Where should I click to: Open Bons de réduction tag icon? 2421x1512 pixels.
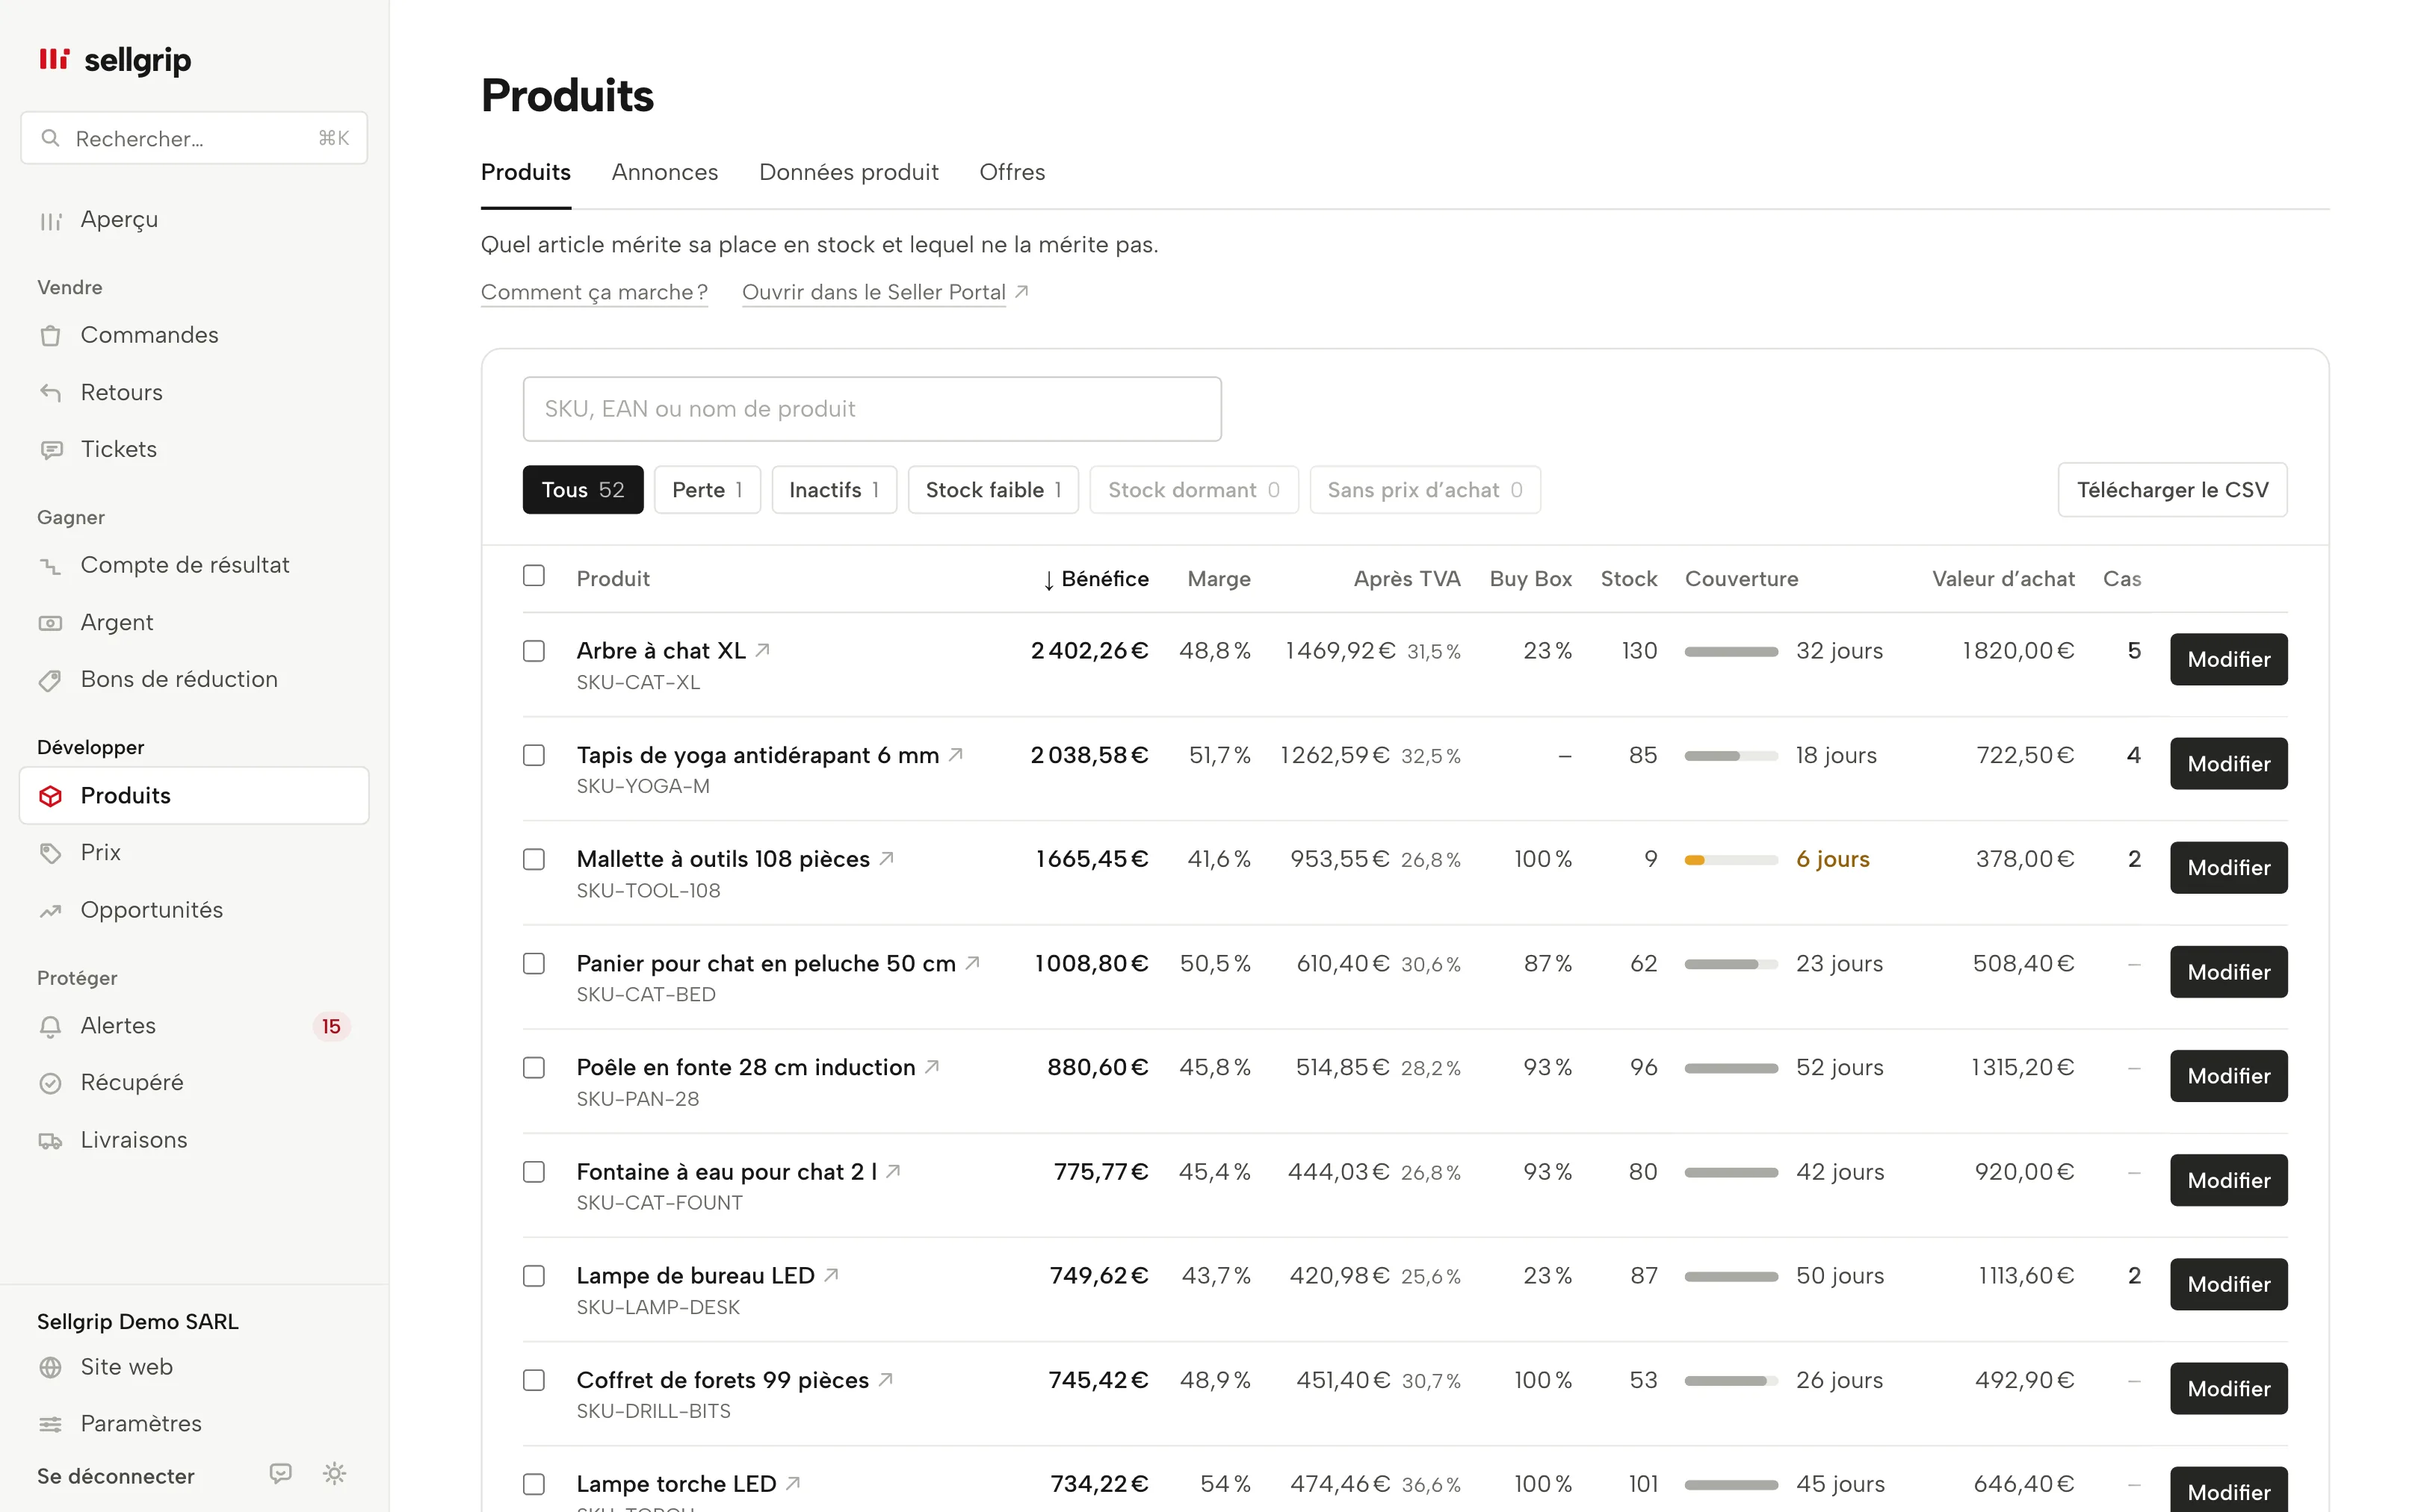click(x=50, y=680)
